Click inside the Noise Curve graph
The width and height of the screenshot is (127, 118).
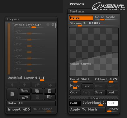(x=94, y=52)
